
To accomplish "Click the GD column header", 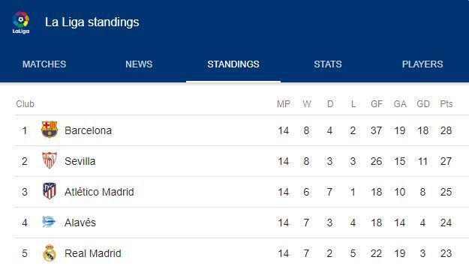I will click(x=423, y=104).
